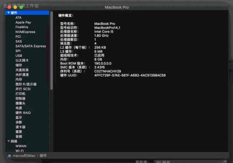
Task: Collapse the 网络 network category
Action: coord(9,141)
